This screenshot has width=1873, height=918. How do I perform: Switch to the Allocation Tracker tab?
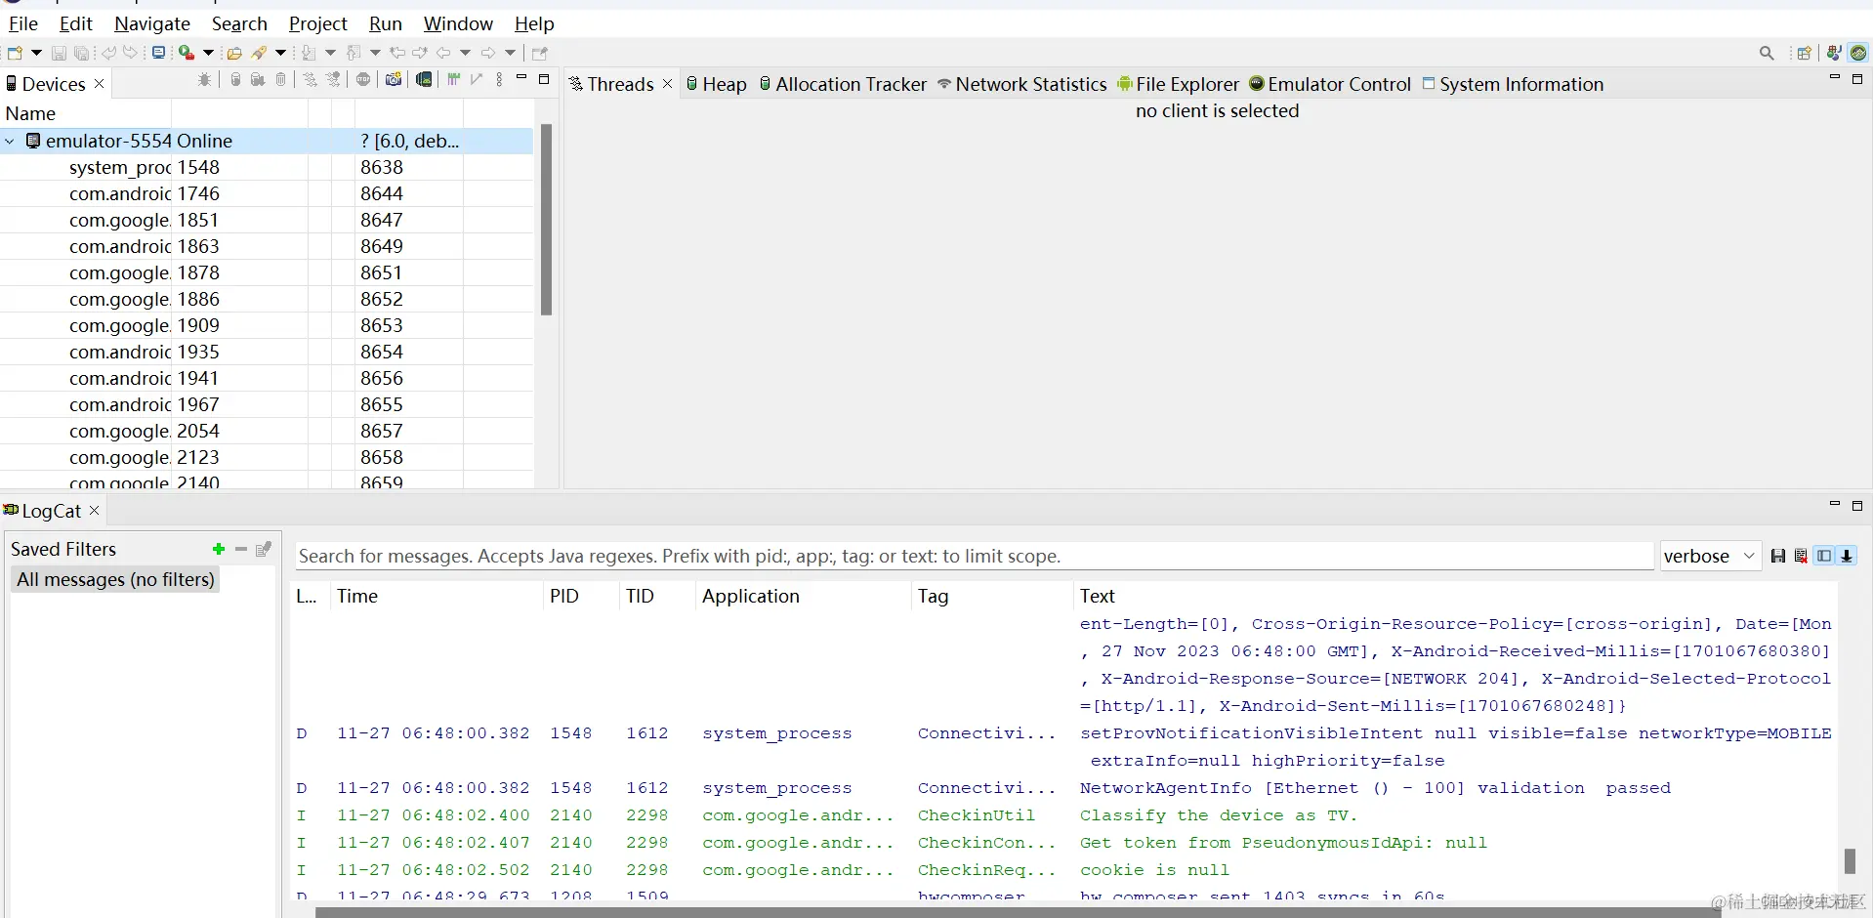843,85
